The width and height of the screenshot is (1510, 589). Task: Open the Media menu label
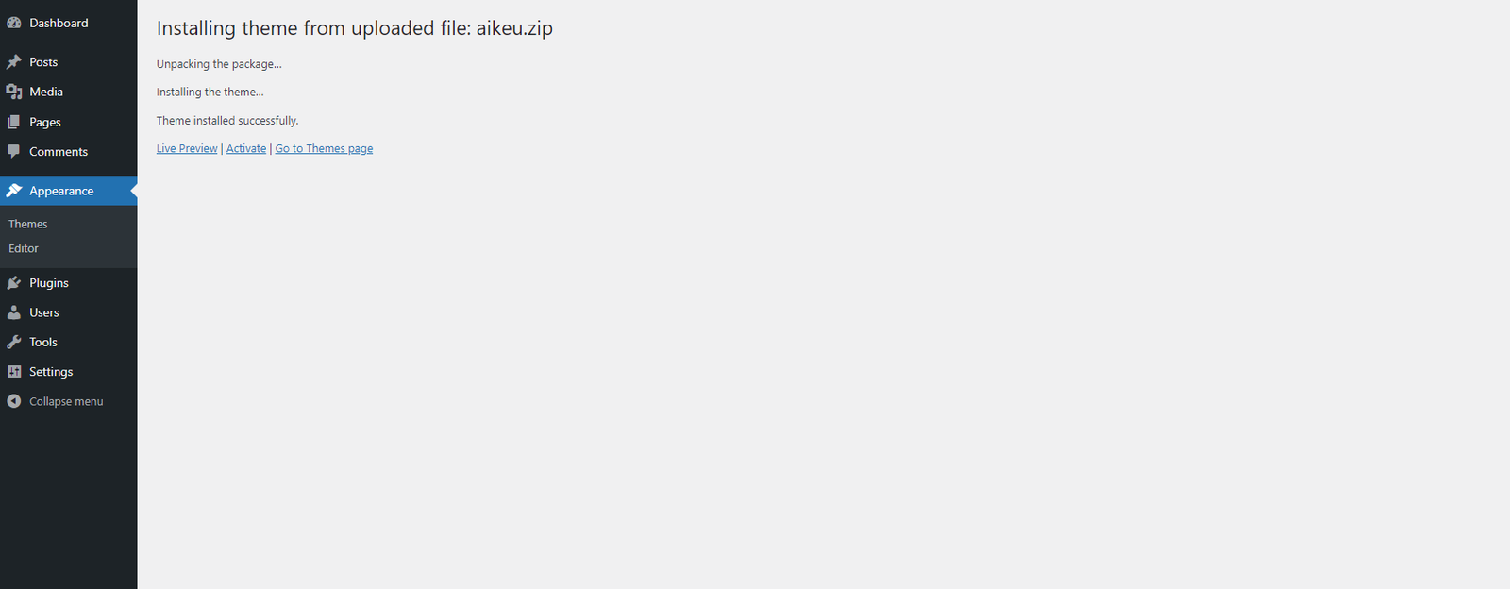(x=46, y=92)
